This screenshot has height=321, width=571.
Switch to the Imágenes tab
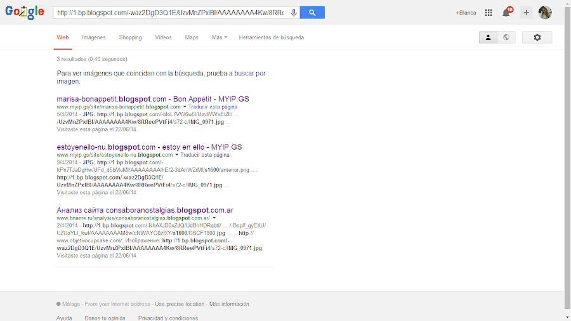coord(94,37)
